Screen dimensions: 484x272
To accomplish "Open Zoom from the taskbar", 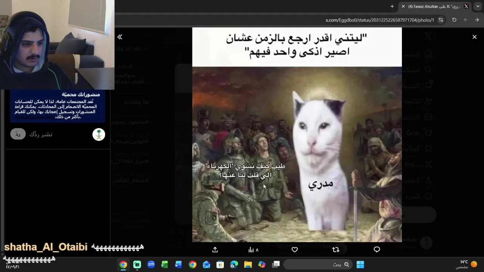I will point(151,264).
